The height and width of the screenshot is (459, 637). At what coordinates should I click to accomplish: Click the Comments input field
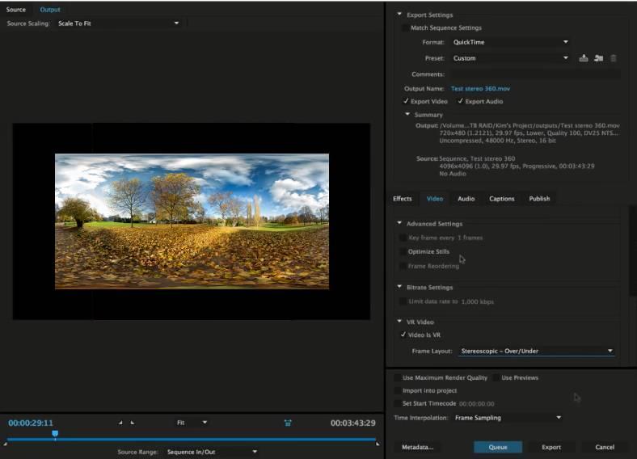coord(535,74)
